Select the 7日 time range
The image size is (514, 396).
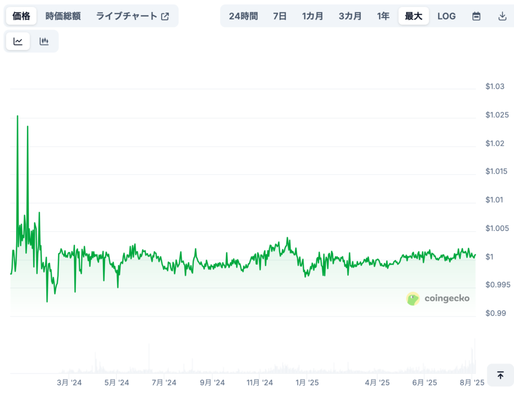pos(280,16)
